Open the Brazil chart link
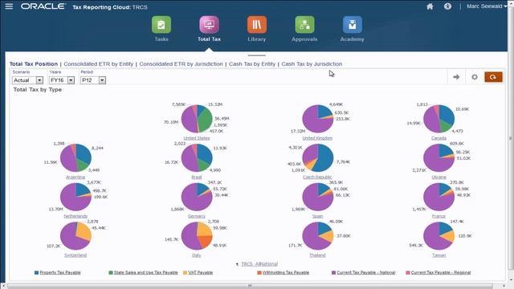Screen dimensions: 514x289 coord(197,177)
